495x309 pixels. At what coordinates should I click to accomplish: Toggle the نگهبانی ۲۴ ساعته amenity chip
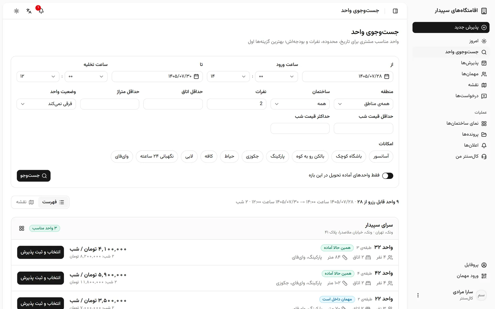click(157, 157)
